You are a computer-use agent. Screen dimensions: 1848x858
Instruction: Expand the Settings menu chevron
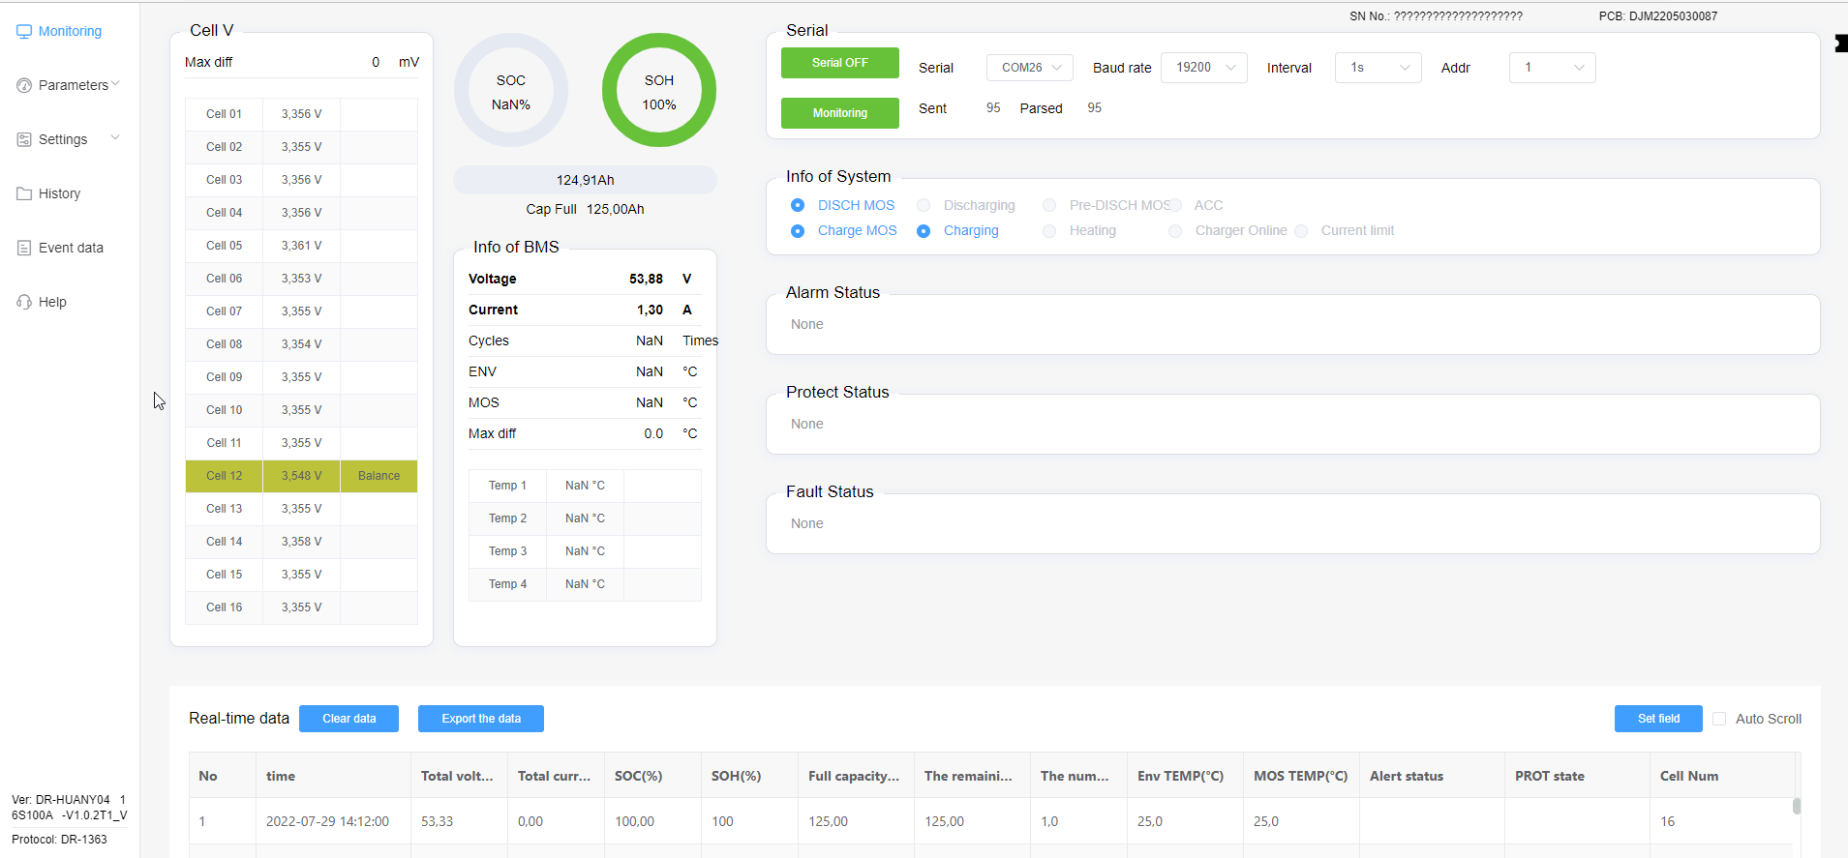click(x=116, y=138)
